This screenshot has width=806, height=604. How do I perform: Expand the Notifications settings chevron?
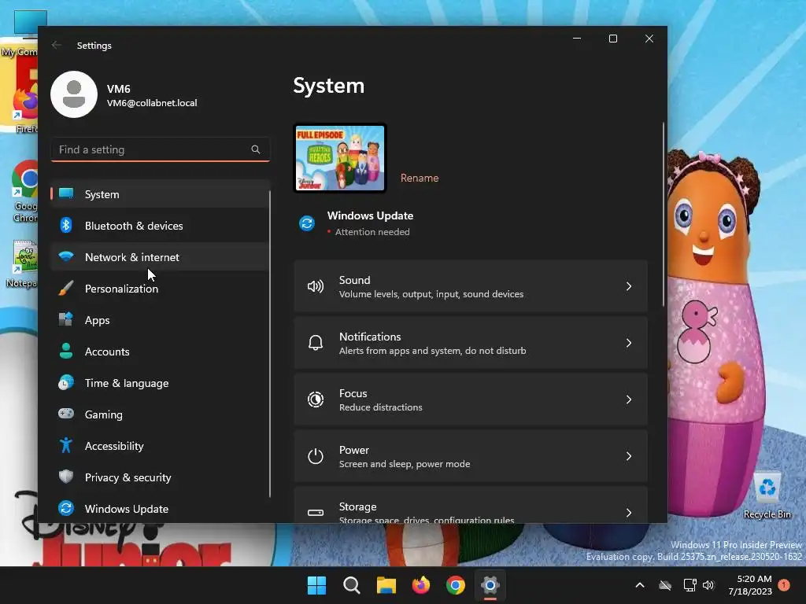pyautogui.click(x=629, y=343)
